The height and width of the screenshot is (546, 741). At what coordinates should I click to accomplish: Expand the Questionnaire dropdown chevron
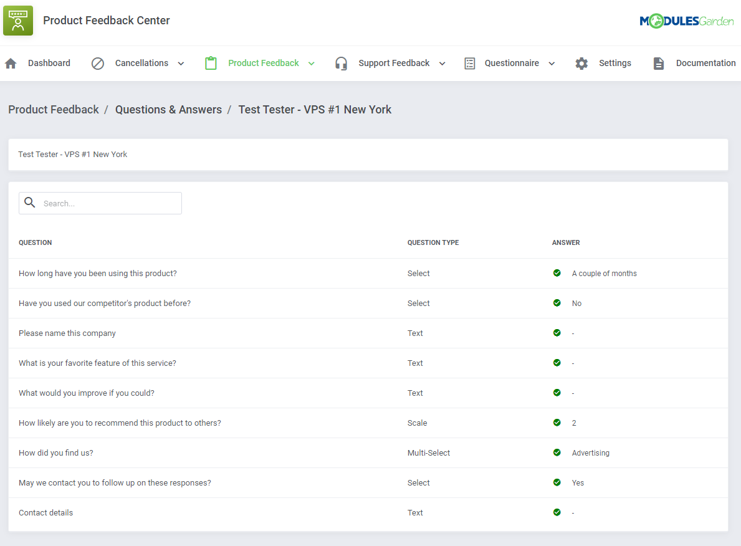click(x=552, y=64)
